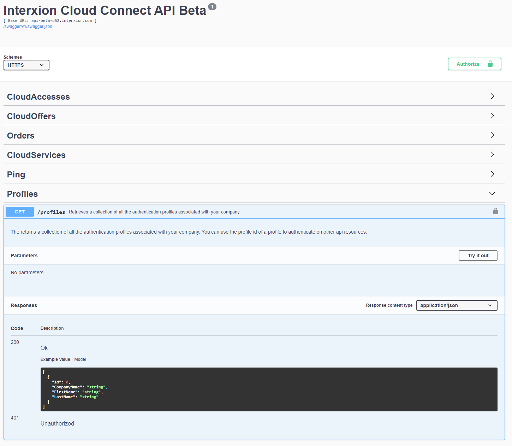Click the Authorize button

[x=474, y=64]
